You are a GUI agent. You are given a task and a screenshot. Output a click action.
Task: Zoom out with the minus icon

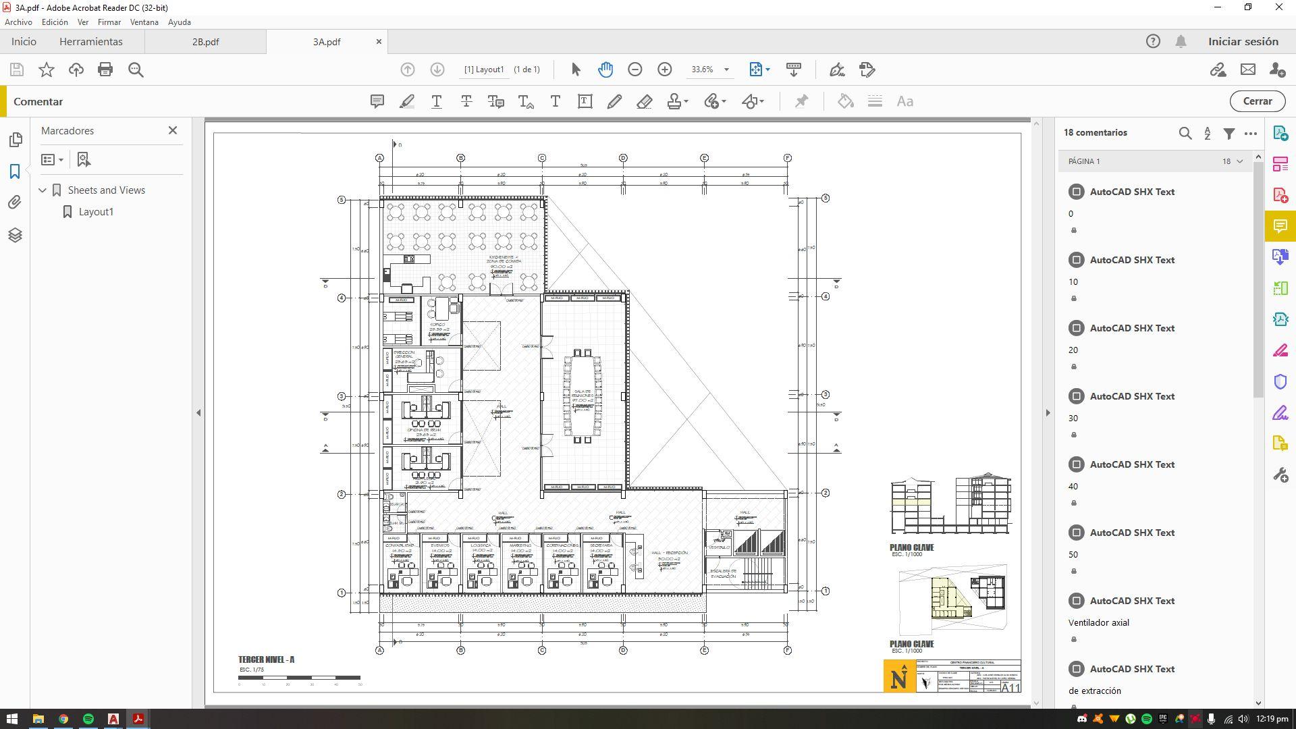tap(634, 70)
